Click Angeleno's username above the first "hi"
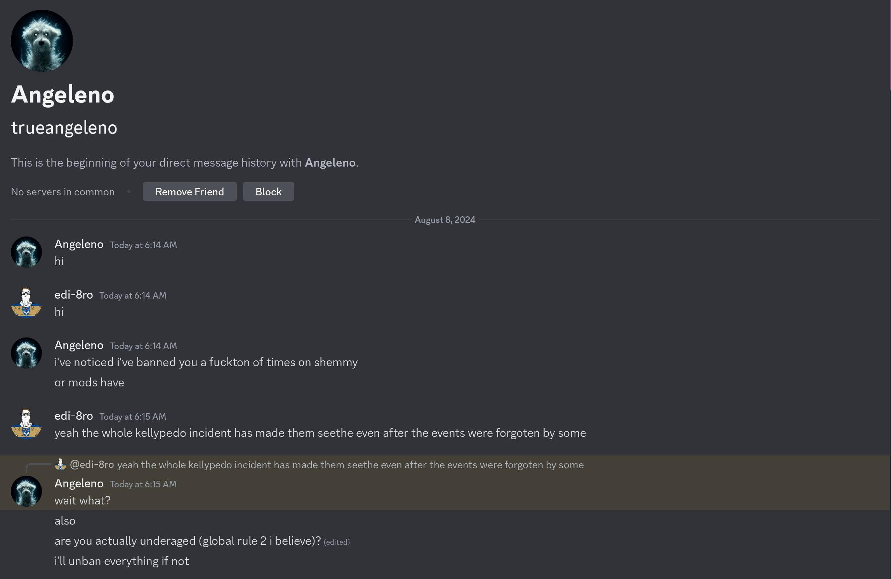The width and height of the screenshot is (891, 579). (x=79, y=244)
